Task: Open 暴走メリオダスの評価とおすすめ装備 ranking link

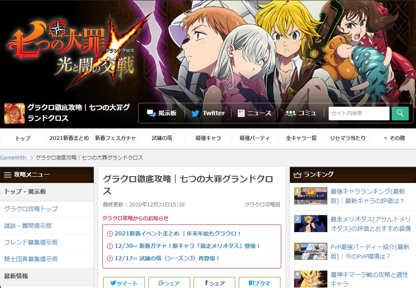Action: (x=371, y=224)
